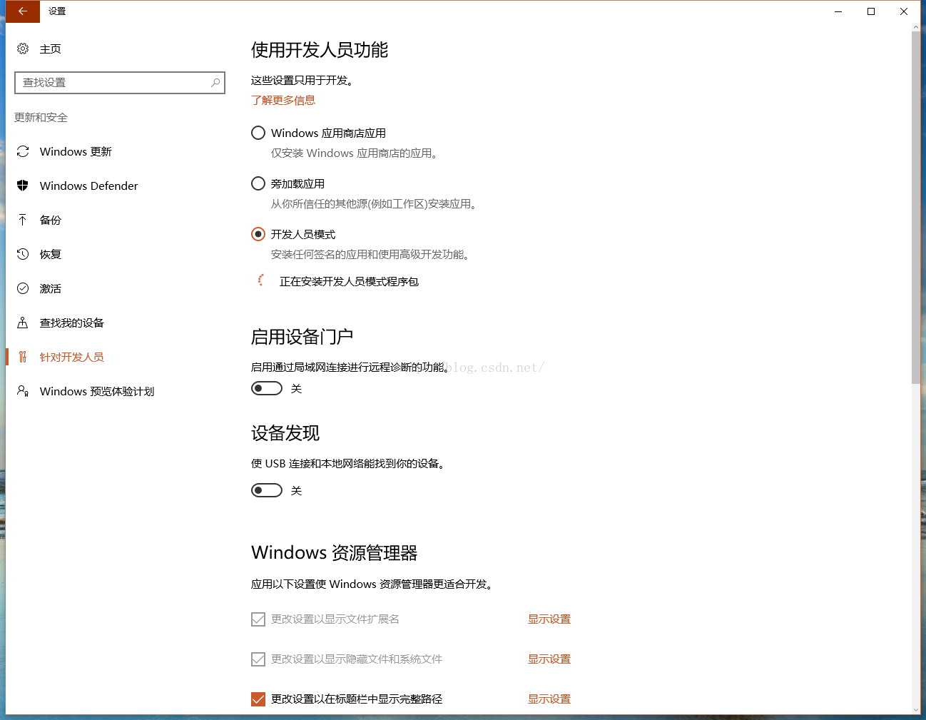Select the 开发人员模式 radio option
Image resolution: width=926 pixels, height=720 pixels.
[258, 234]
